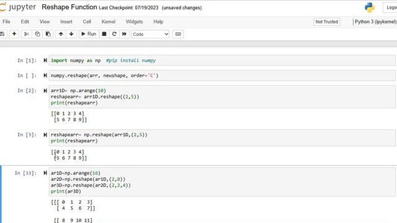This screenshot has width=397, height=223.
Task: Click the (unsaved changes) status text
Action: click(182, 8)
